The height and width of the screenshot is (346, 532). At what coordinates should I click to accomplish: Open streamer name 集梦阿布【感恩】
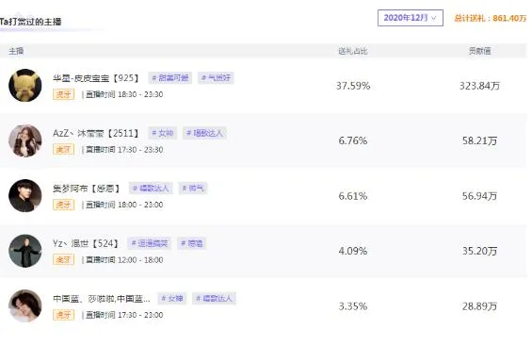(x=87, y=189)
